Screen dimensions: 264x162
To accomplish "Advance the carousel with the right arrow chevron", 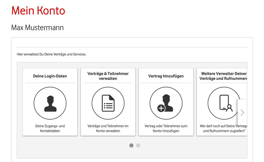I will pyautogui.click(x=242, y=112).
